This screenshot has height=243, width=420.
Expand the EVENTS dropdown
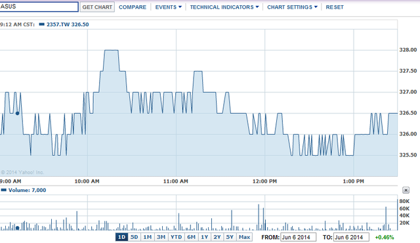tap(169, 7)
